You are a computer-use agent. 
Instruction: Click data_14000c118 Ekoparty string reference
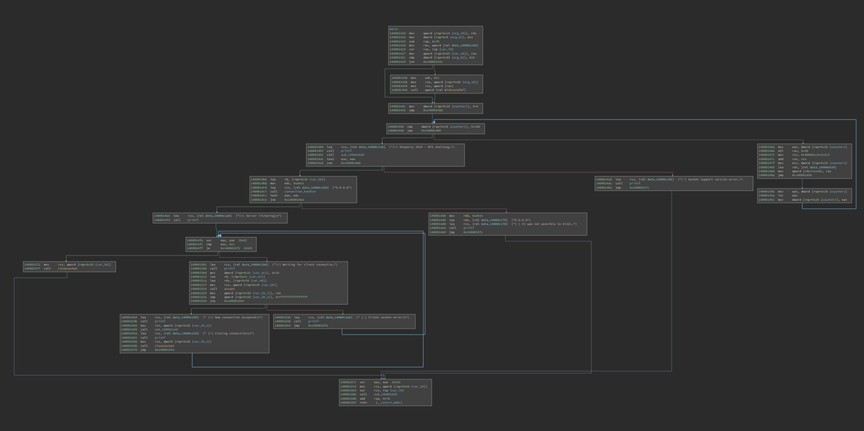372,147
